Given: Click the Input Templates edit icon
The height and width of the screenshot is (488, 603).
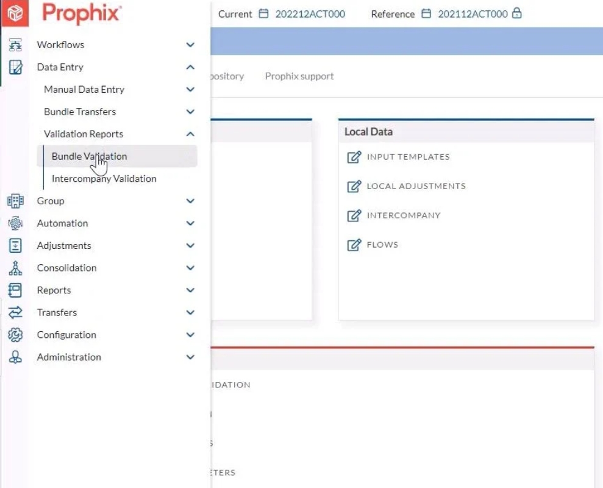Looking at the screenshot, I should point(354,157).
